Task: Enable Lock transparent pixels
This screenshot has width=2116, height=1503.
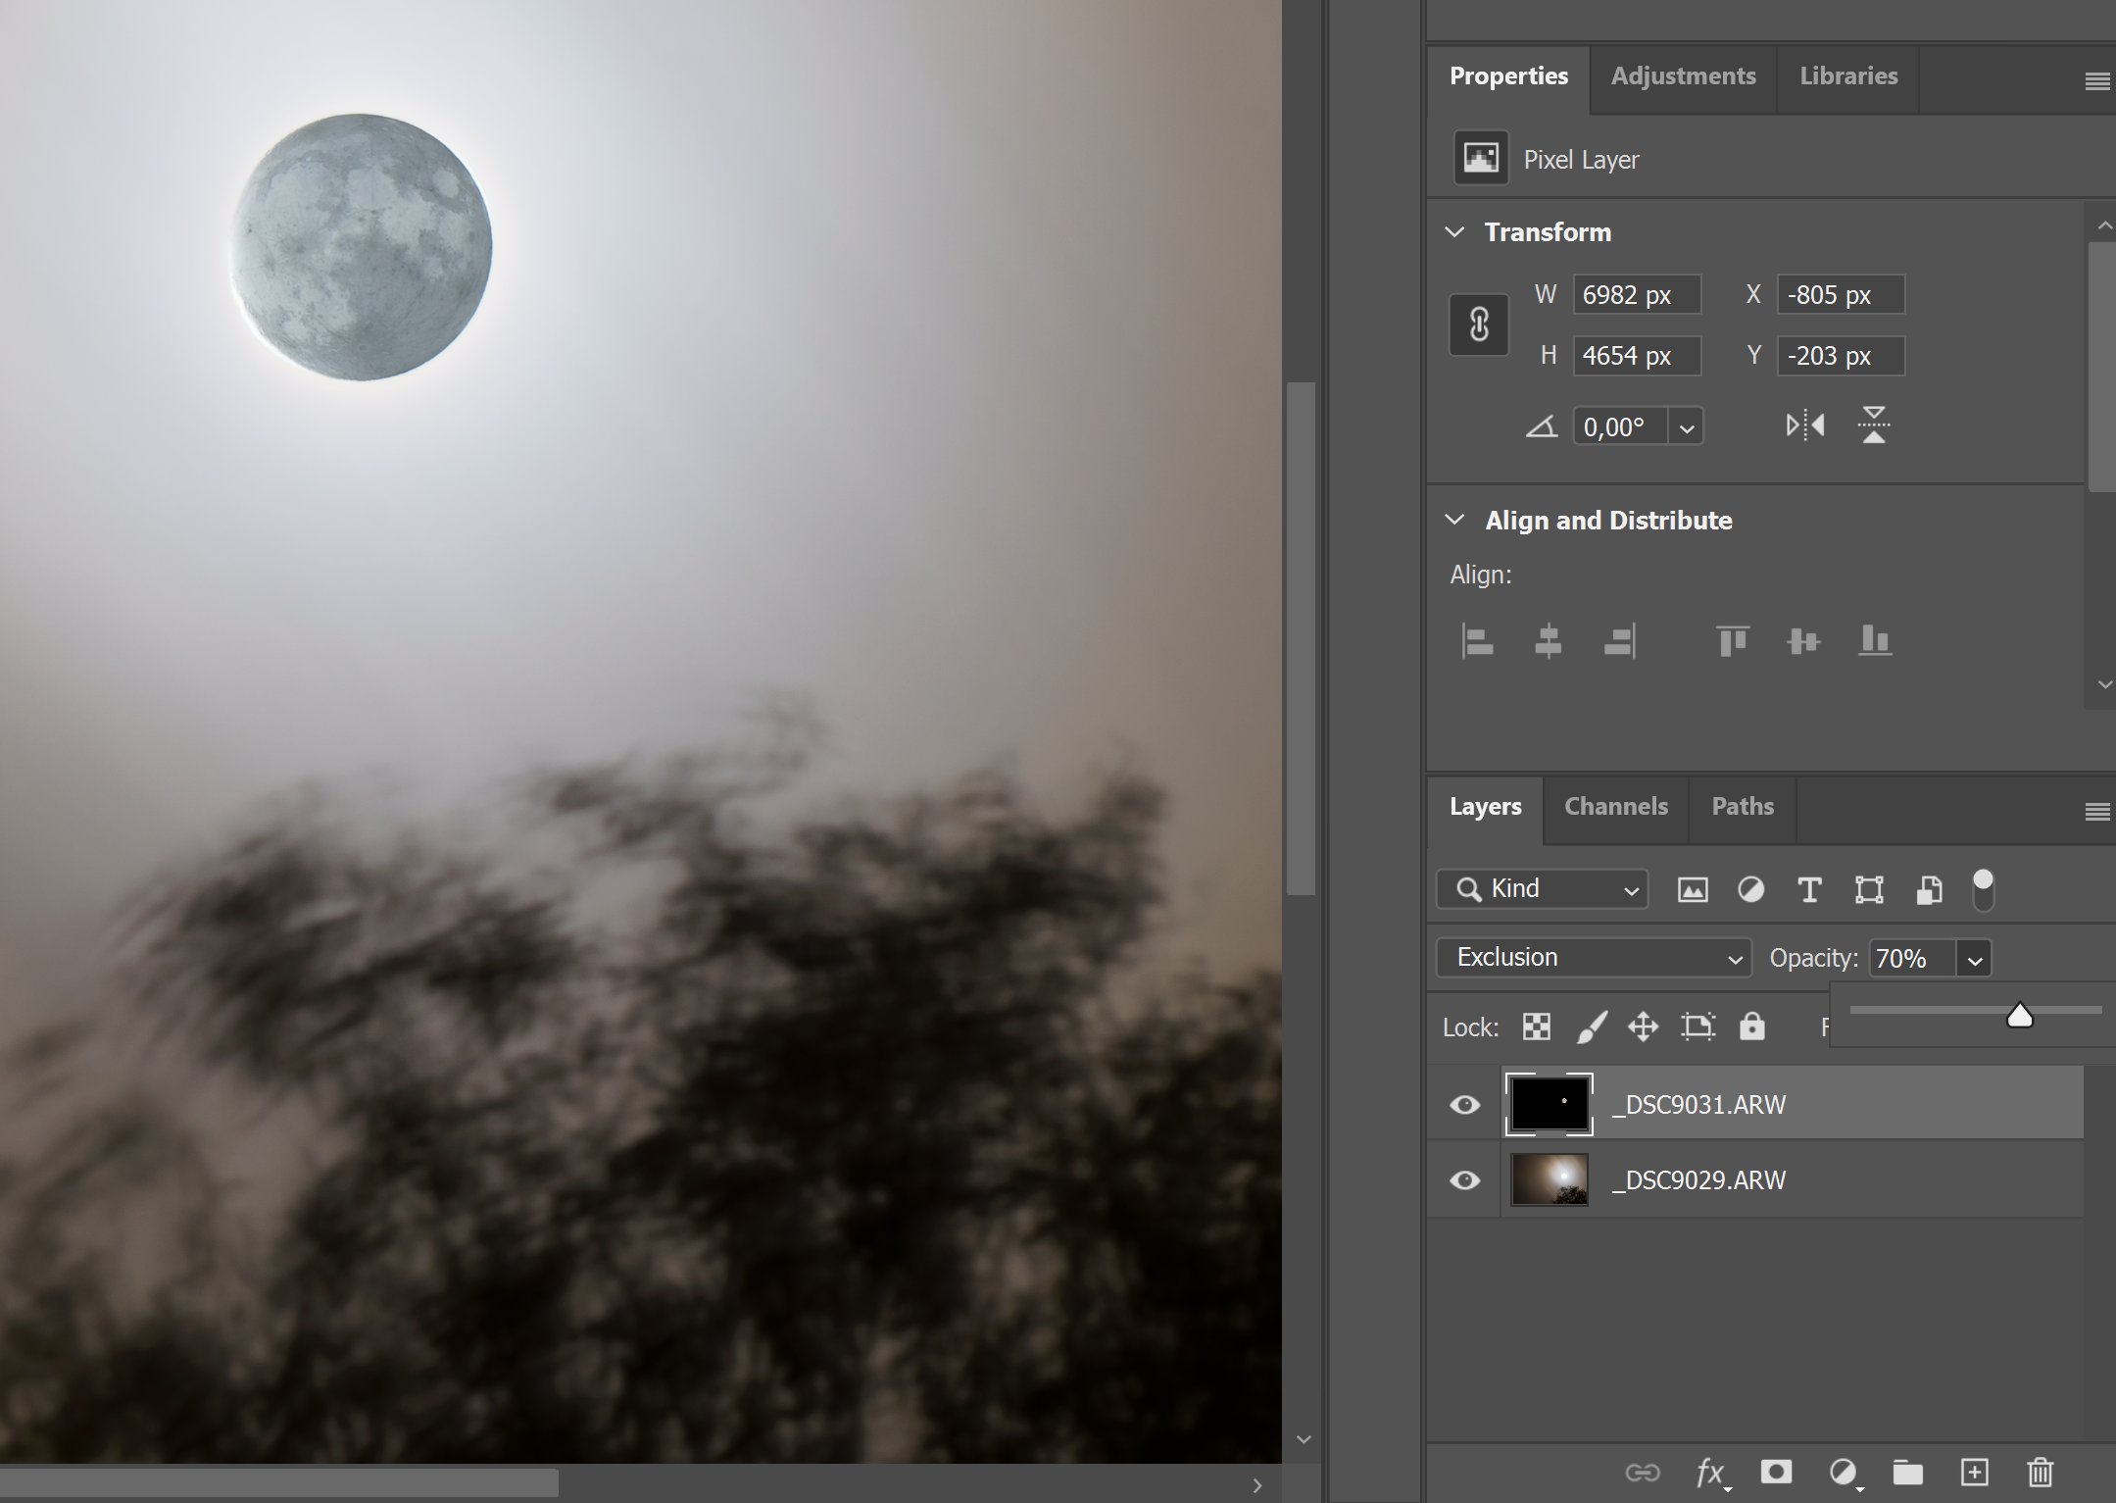Action: pyautogui.click(x=1535, y=1027)
